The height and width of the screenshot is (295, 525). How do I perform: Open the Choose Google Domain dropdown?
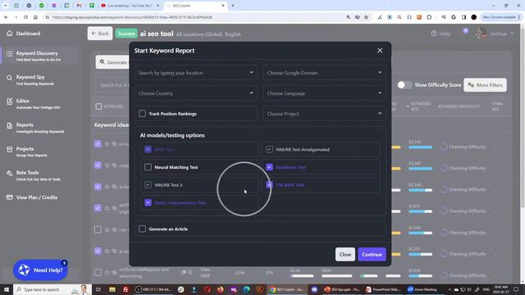(x=324, y=73)
